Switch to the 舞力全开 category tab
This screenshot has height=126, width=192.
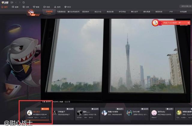tap(134, 12)
